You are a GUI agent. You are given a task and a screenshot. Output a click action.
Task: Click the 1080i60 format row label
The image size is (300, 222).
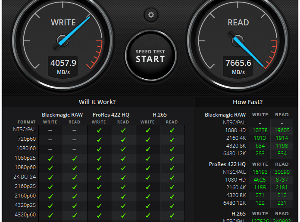pos(26,148)
